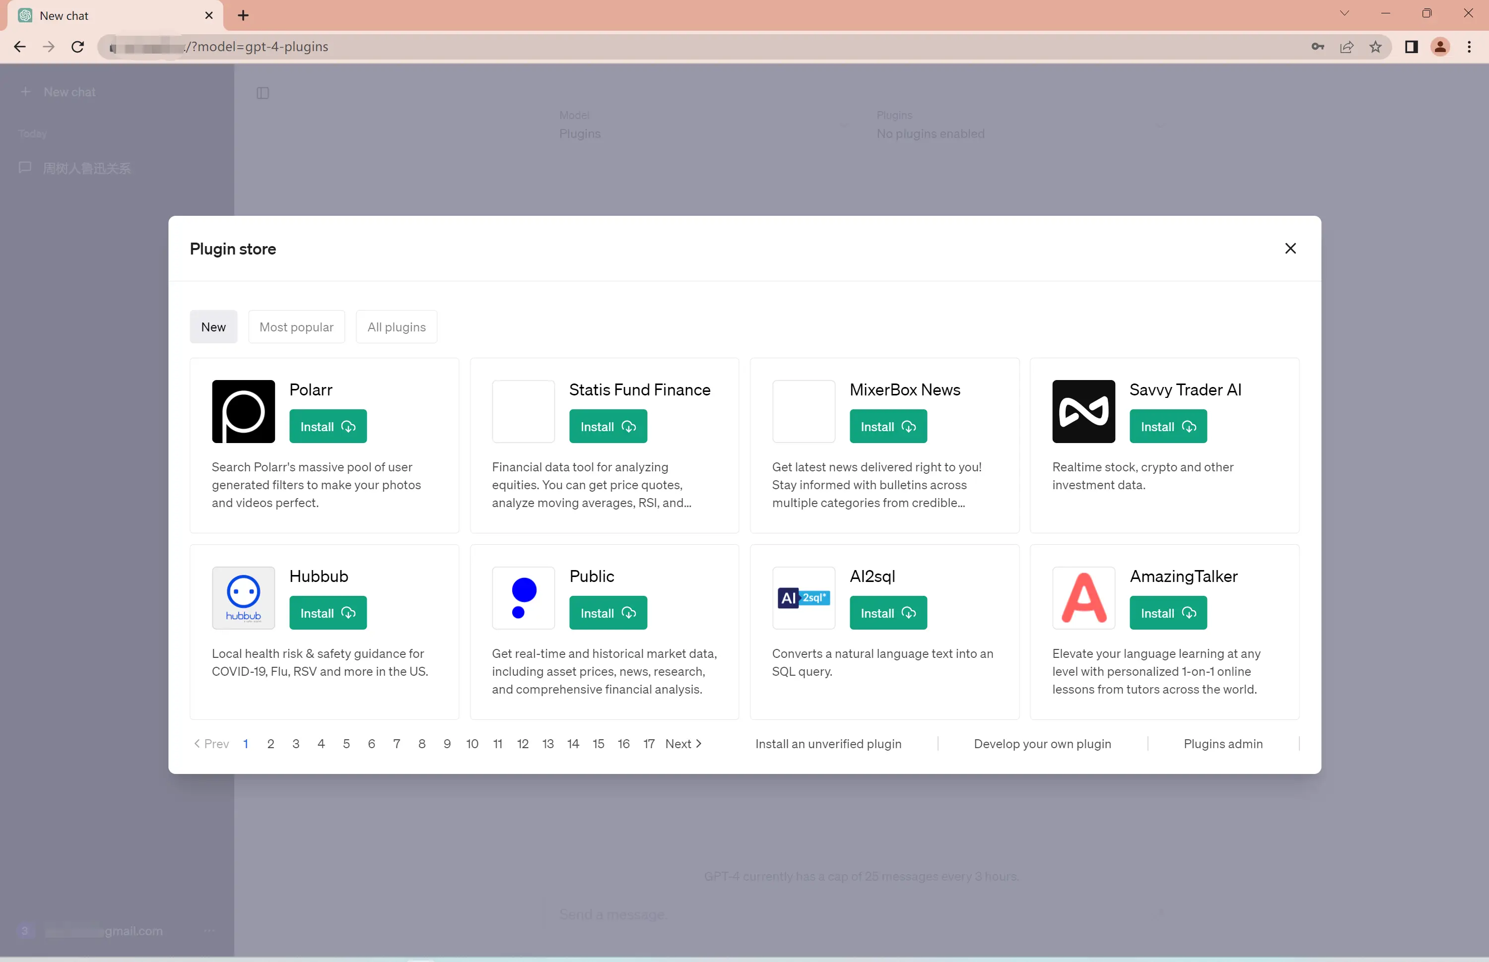Click the Savvy Trader AI logo
1489x962 pixels.
pyautogui.click(x=1083, y=411)
